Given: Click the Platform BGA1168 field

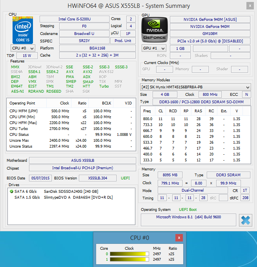Looking at the screenshot, I should (97, 48).
